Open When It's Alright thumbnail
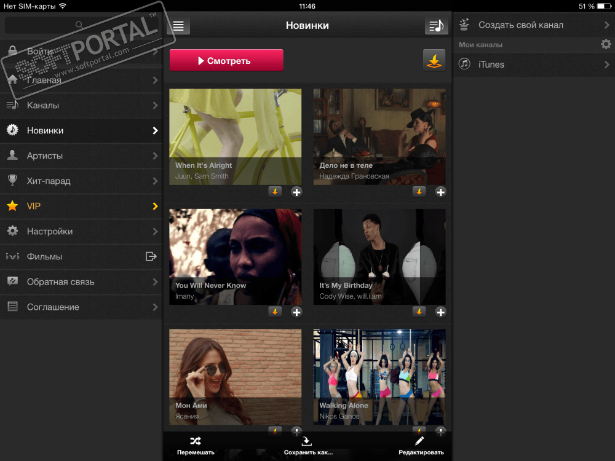The image size is (615, 461). point(236,136)
